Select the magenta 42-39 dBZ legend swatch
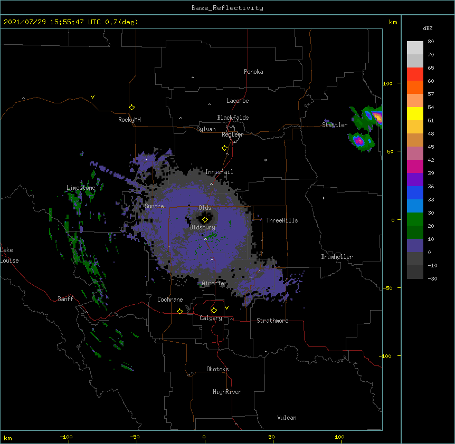Viewport: 455px width, 444px height. pyautogui.click(x=415, y=166)
